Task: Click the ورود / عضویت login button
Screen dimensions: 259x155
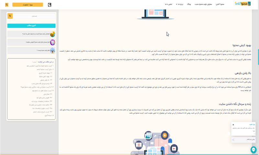Action: coord(28,5)
